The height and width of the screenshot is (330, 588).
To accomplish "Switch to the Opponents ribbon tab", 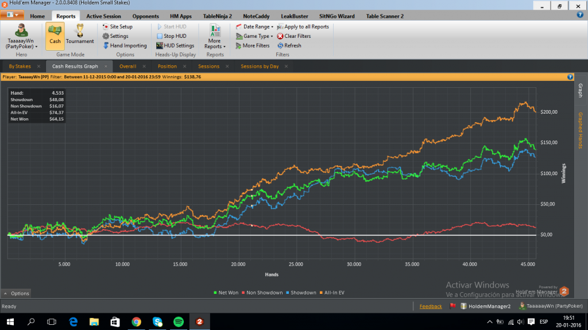I will point(146,16).
